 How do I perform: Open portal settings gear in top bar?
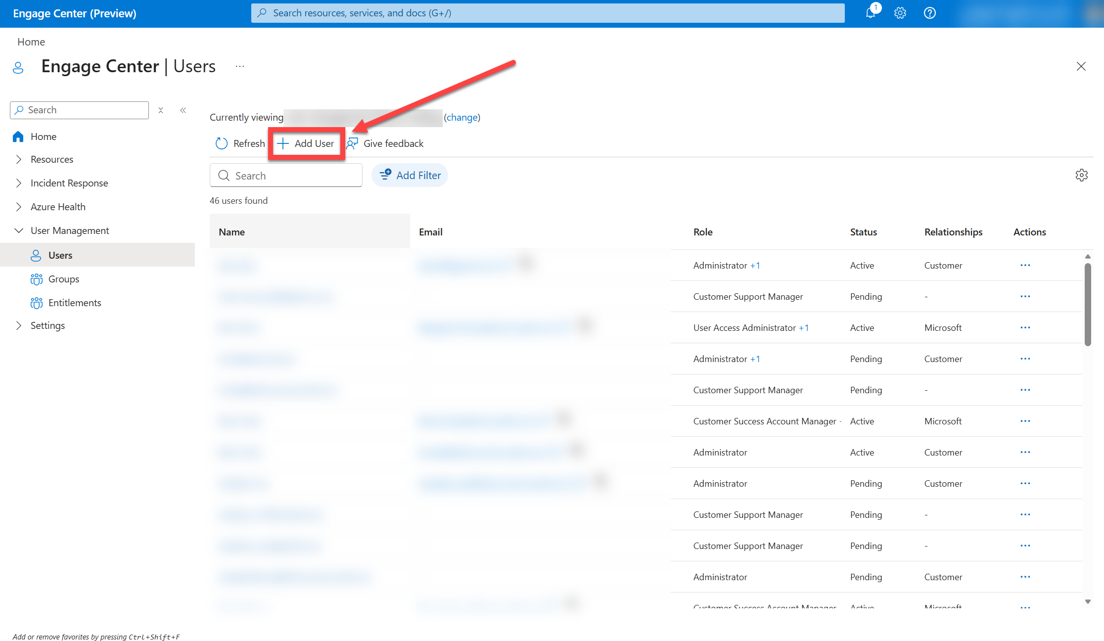click(x=900, y=13)
